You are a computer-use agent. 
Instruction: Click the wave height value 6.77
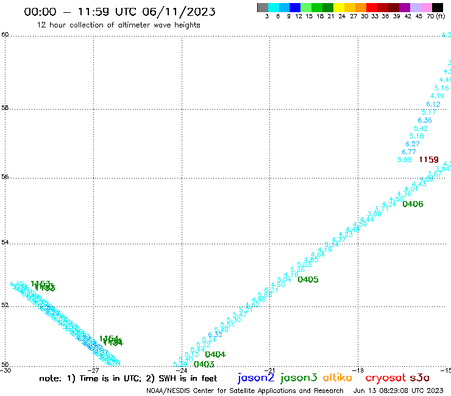409,152
